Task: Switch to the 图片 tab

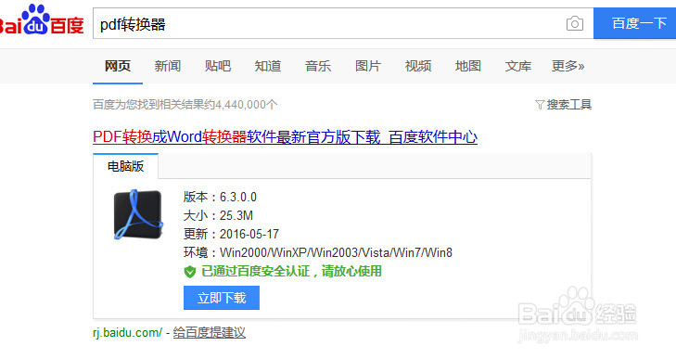Action: point(368,66)
